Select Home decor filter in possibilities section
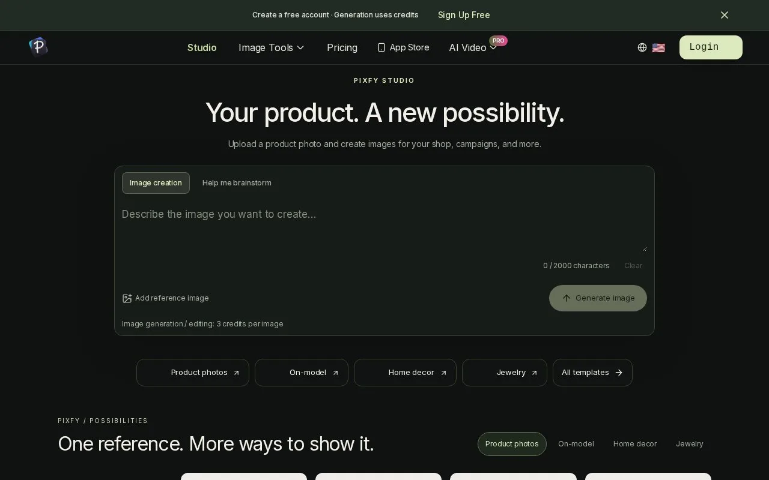Image resolution: width=769 pixels, height=480 pixels. point(635,444)
